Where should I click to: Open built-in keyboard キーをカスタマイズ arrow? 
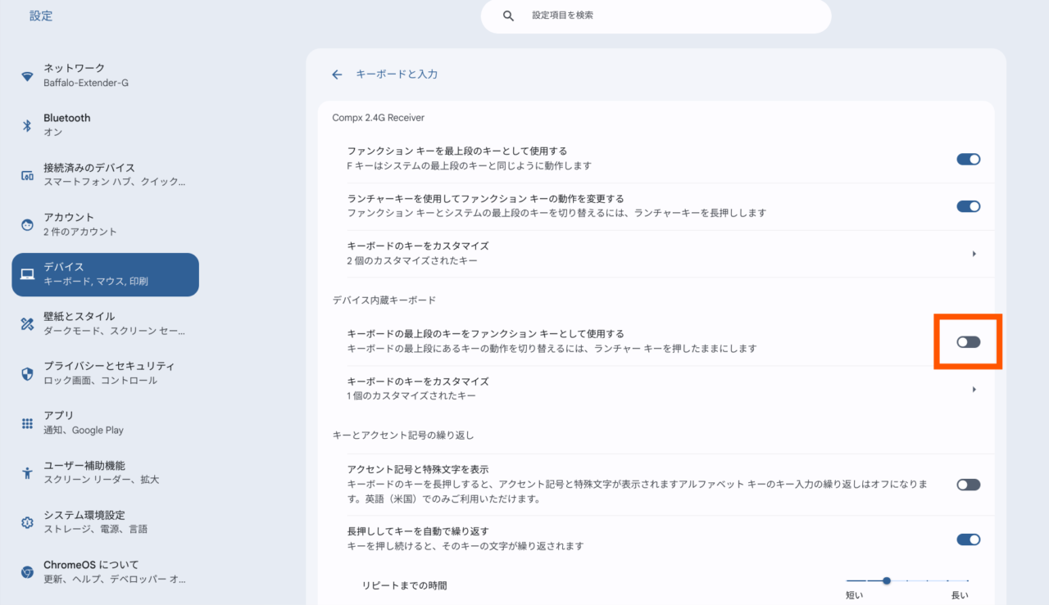pyautogui.click(x=974, y=390)
